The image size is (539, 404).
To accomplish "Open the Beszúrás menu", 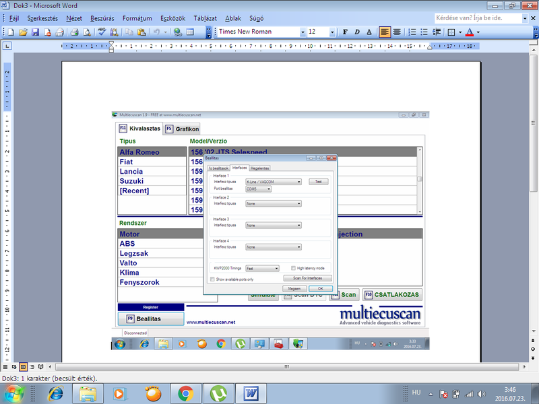I will point(102,19).
